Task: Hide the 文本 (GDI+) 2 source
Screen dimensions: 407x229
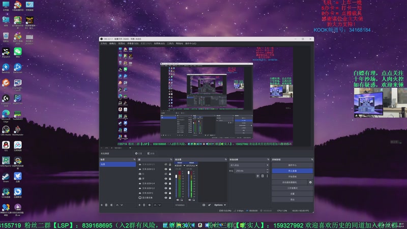Action: pyautogui.click(x=166, y=188)
